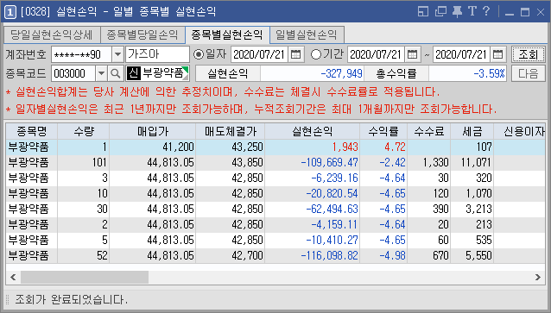The image size is (551, 313).
Task: Click the stock code 003000 input field
Action: (x=73, y=73)
